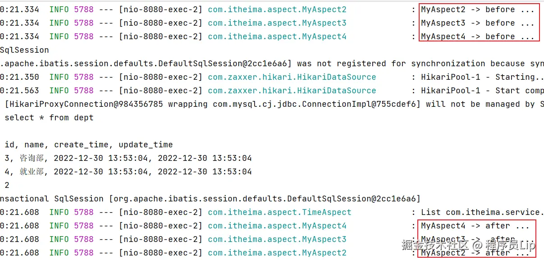544x260 pixels.
Task: Click the MyAspect4 class name in the before log line
Action: pyautogui.click(x=277, y=36)
